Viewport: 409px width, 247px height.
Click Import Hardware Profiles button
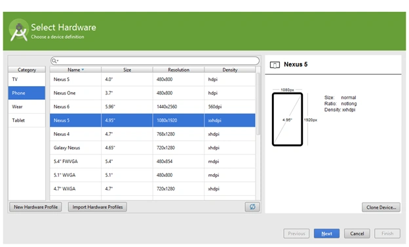point(98,207)
